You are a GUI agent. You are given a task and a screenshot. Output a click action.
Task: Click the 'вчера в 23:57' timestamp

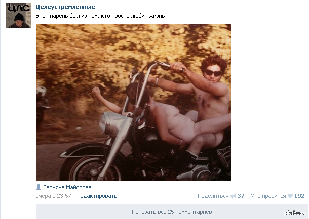53,196
